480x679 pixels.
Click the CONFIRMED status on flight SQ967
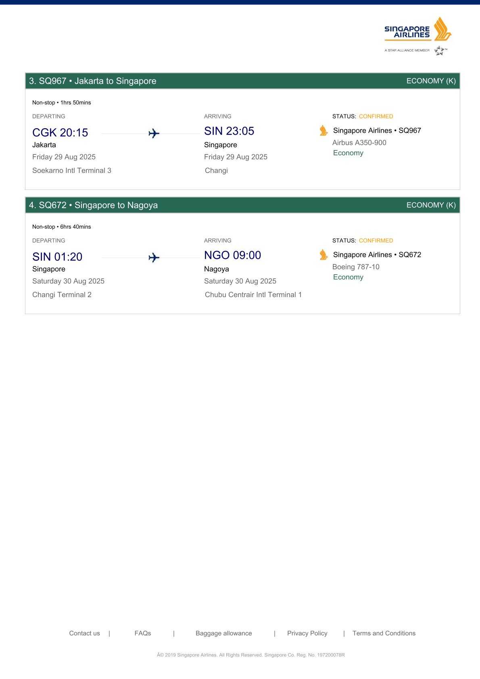tap(376, 117)
